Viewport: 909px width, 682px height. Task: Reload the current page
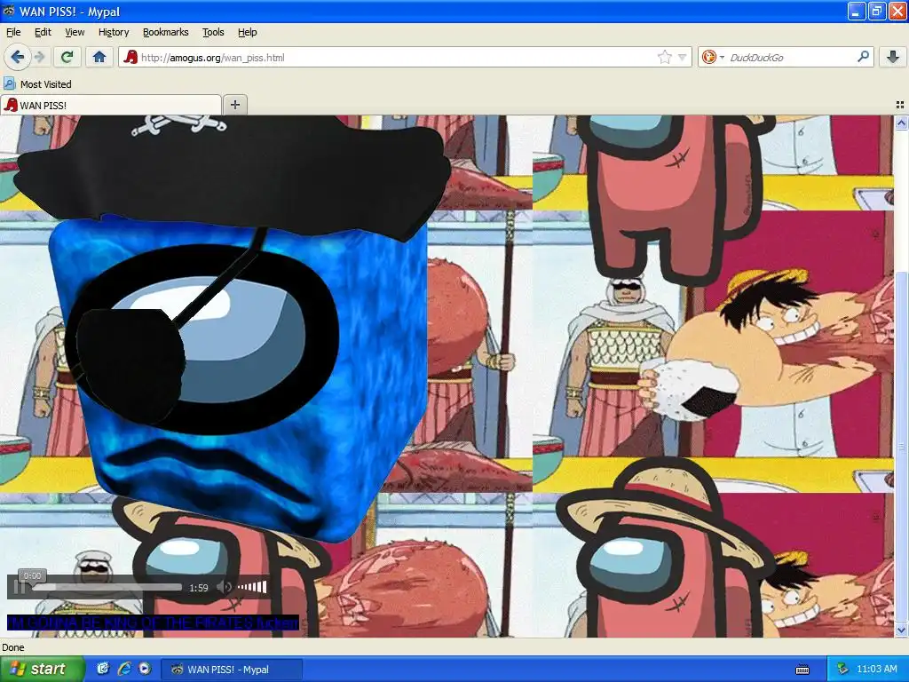tap(67, 57)
